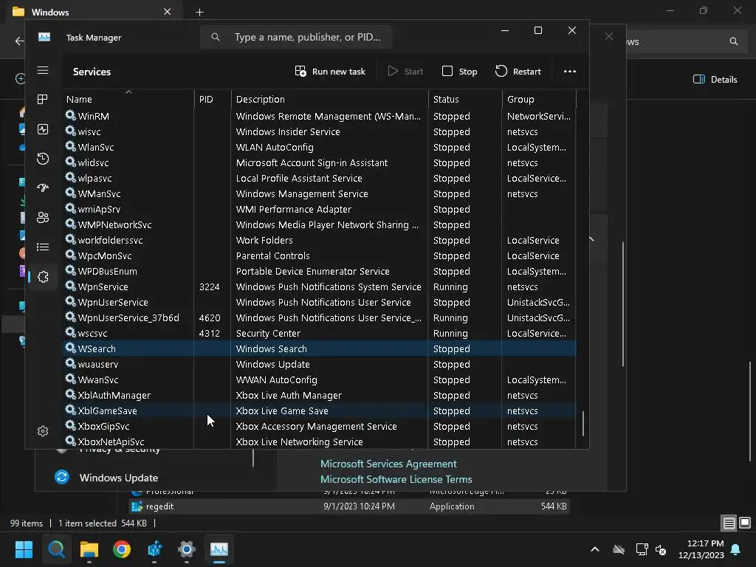Click Run new task button
The height and width of the screenshot is (567, 756).
click(x=330, y=72)
